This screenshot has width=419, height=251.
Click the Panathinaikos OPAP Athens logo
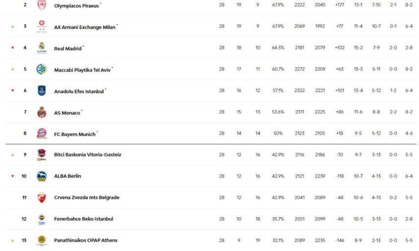pos(42,240)
